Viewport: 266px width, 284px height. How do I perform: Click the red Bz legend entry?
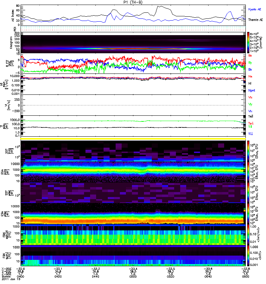250,56
